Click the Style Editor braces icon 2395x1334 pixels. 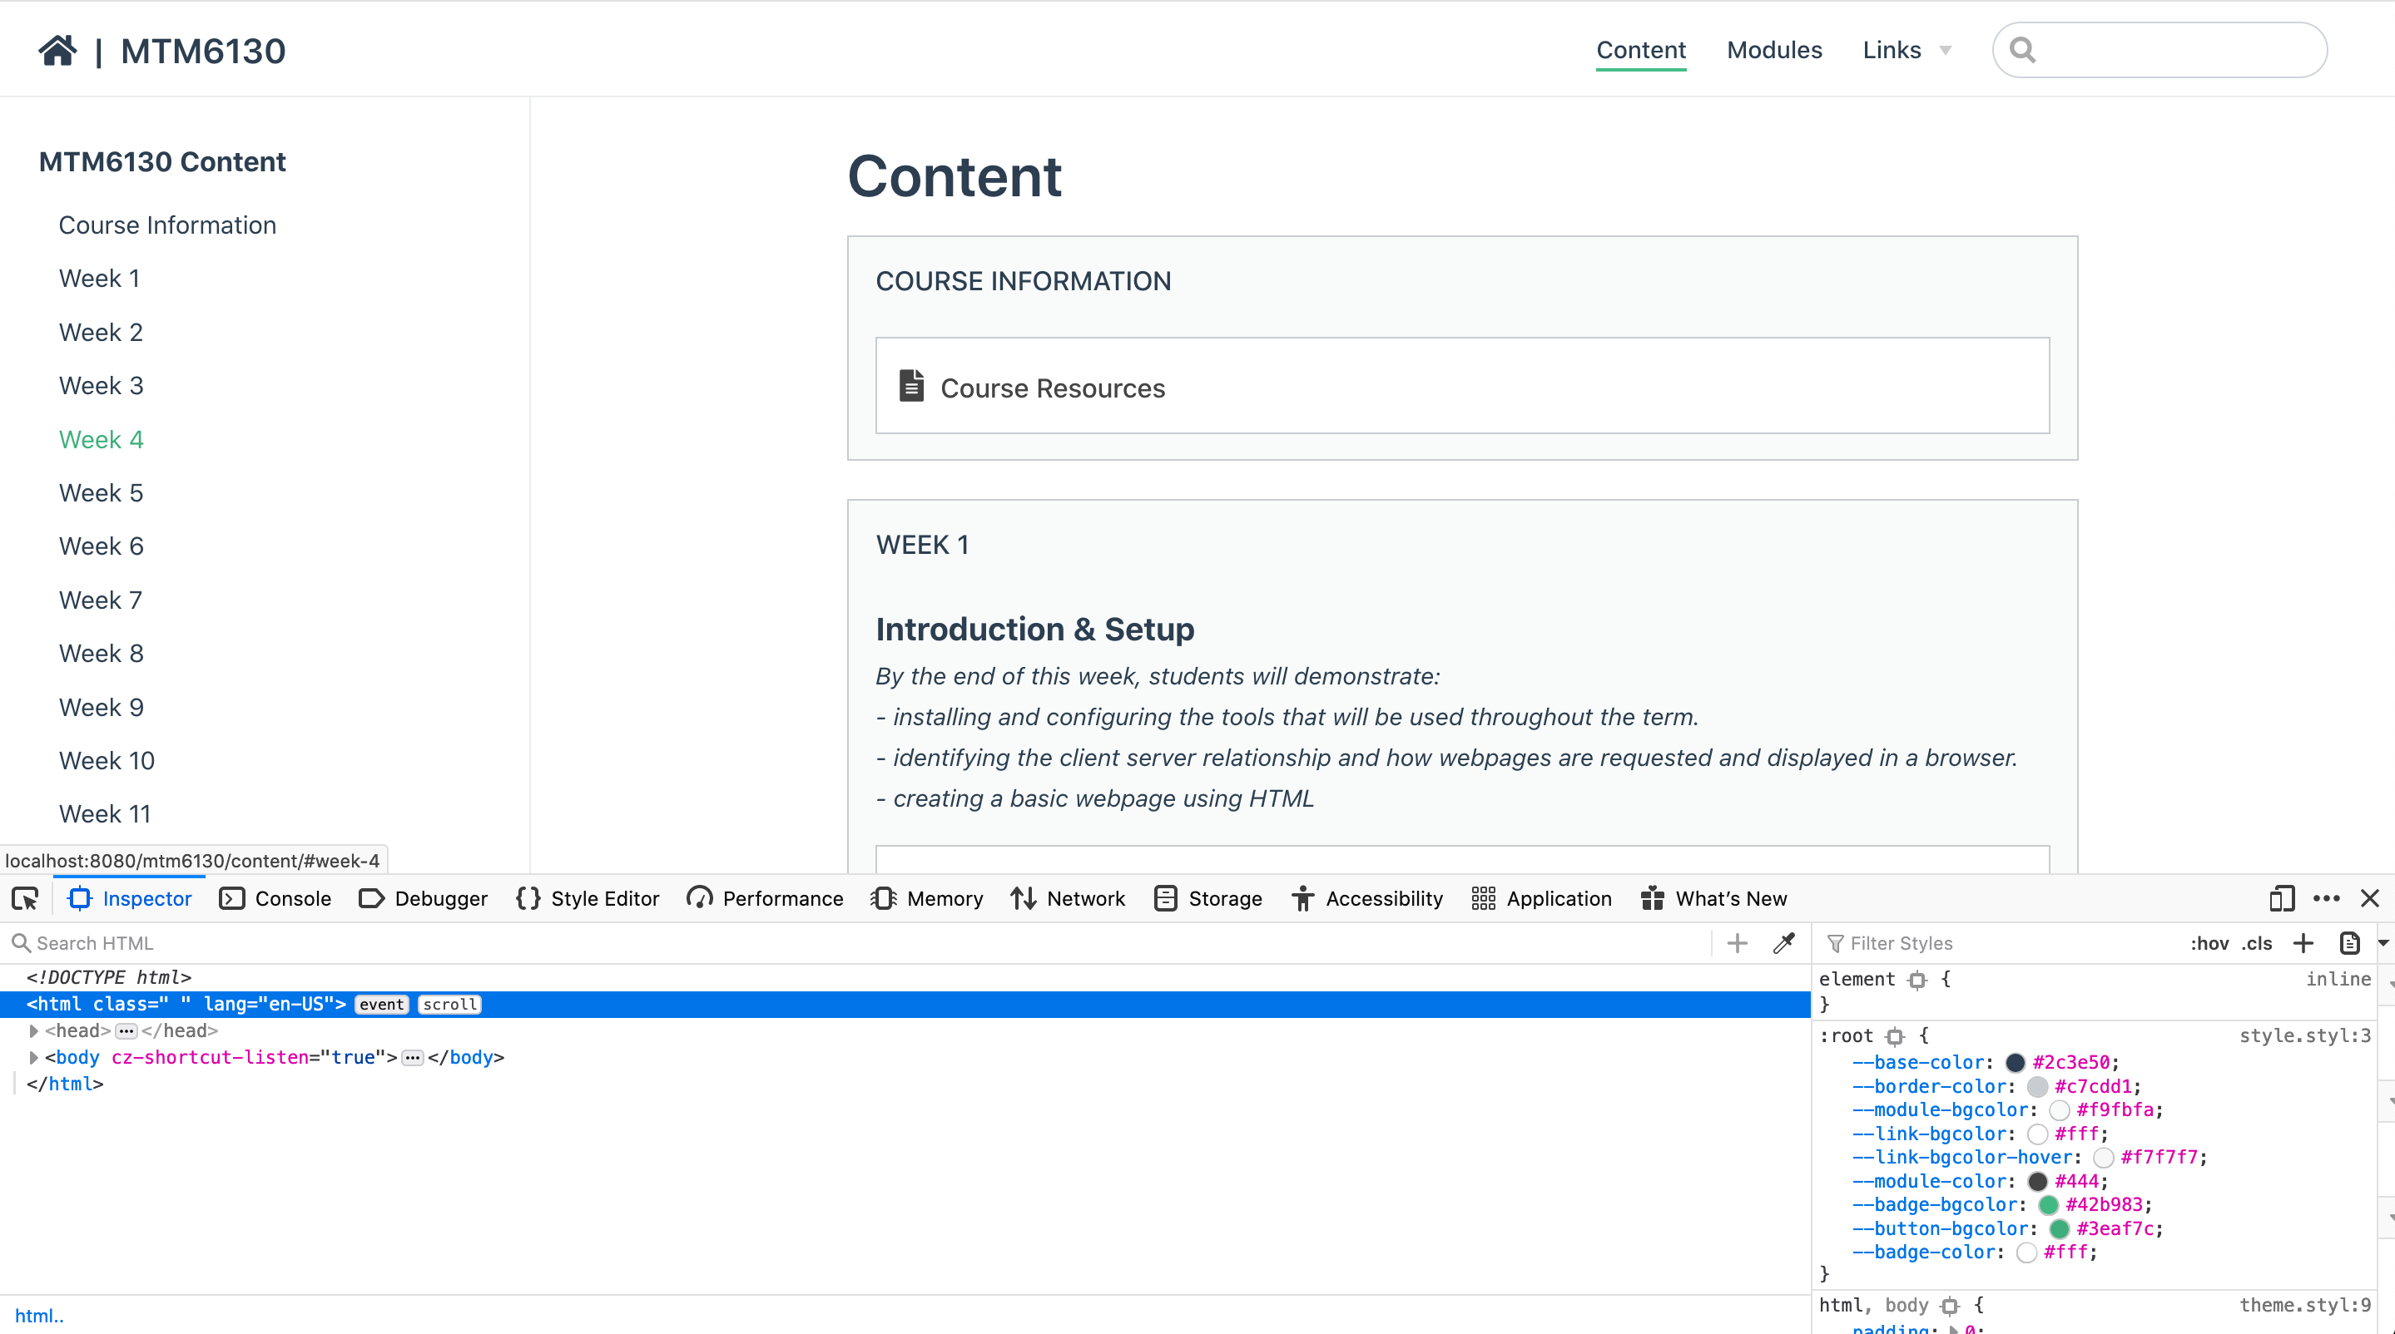point(527,898)
